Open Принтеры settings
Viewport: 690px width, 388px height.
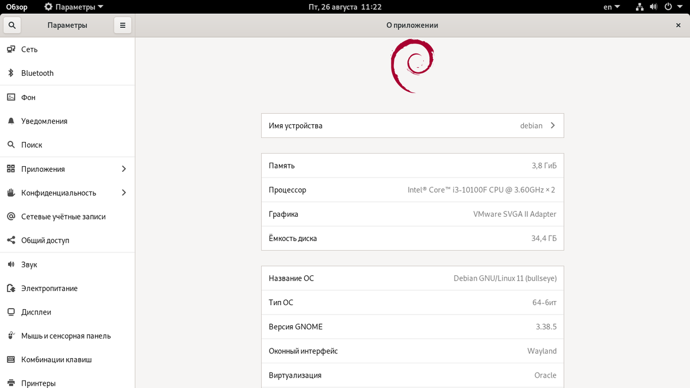[x=67, y=381]
